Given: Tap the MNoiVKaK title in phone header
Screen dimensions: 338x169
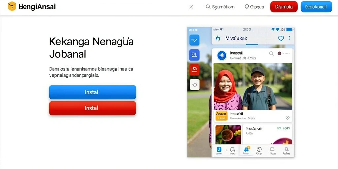Looking at the screenshot, I should 236,38.
